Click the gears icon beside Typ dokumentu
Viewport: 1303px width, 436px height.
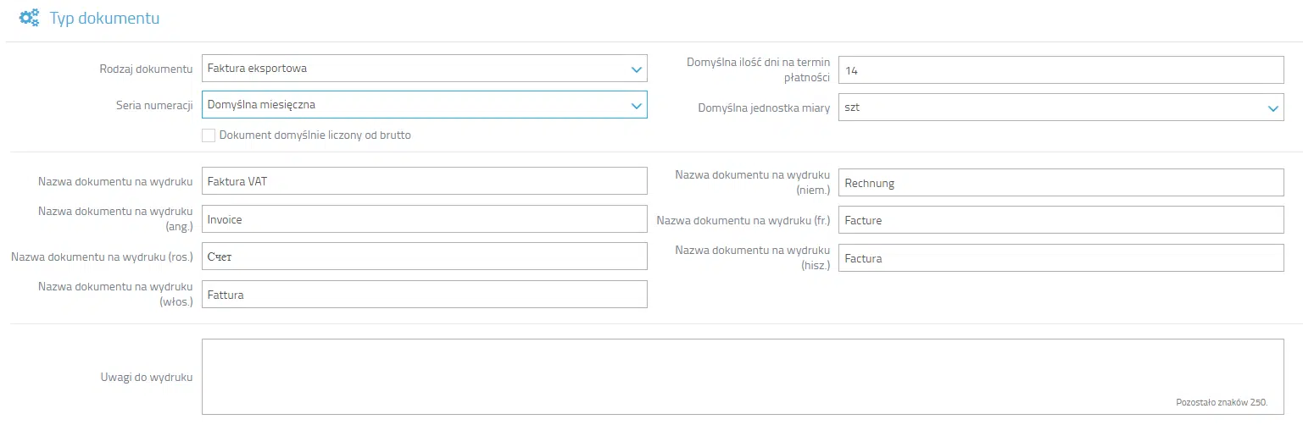pos(29,18)
